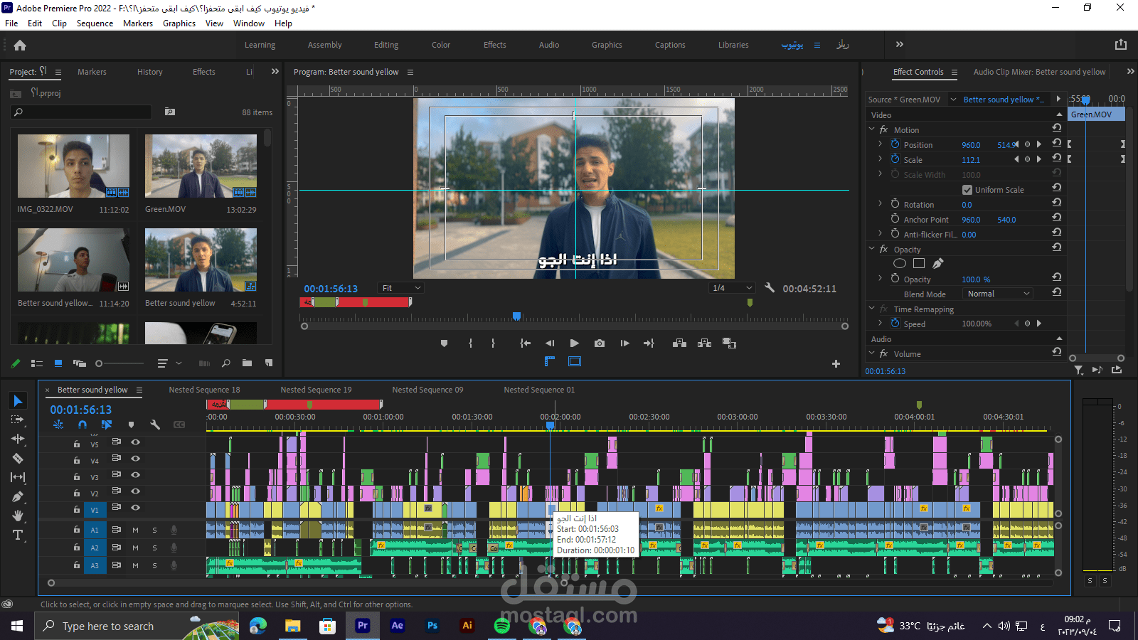Collapse the Motion effect section

[872, 129]
